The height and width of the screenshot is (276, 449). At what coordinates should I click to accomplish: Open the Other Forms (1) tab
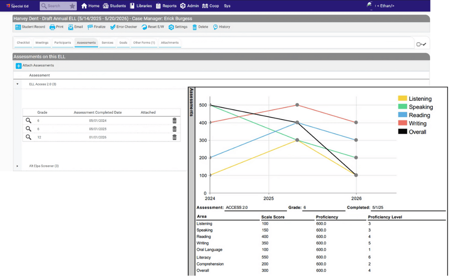[x=144, y=42]
